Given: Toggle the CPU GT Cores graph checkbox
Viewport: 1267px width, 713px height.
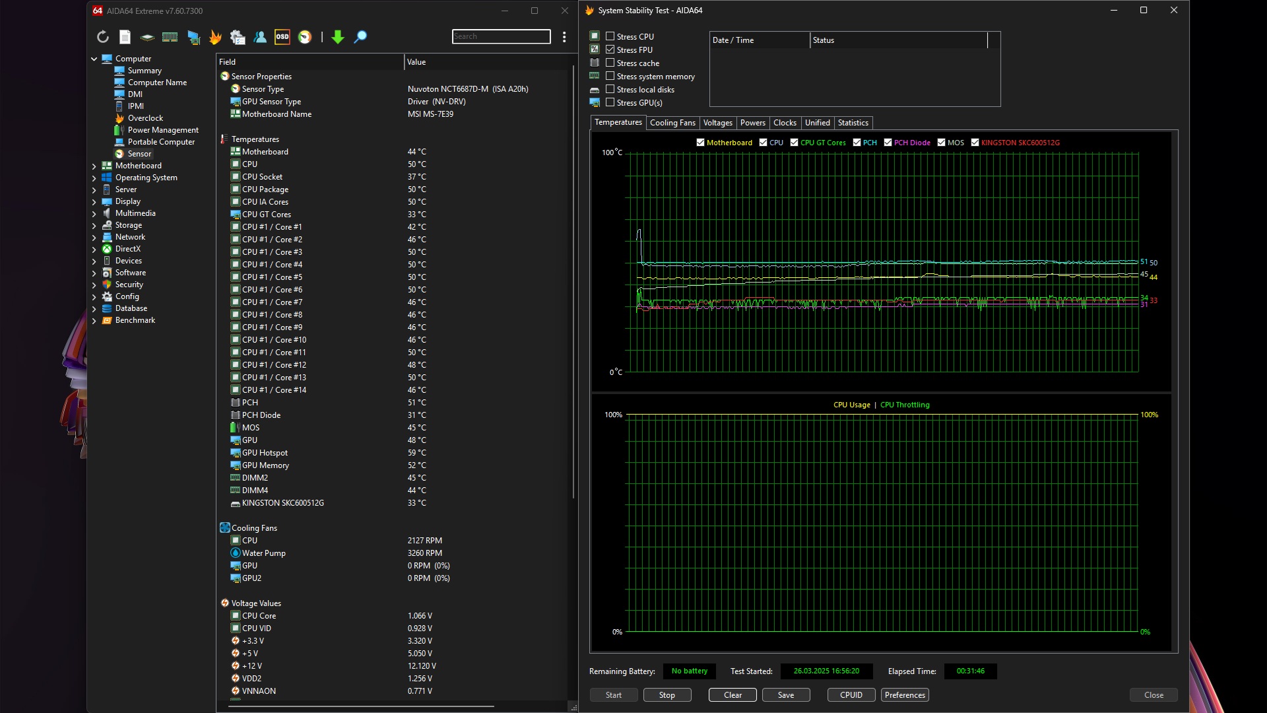Looking at the screenshot, I should [794, 143].
